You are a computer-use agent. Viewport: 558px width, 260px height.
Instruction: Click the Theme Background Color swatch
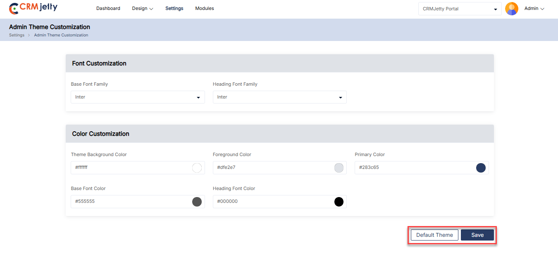[197, 168]
